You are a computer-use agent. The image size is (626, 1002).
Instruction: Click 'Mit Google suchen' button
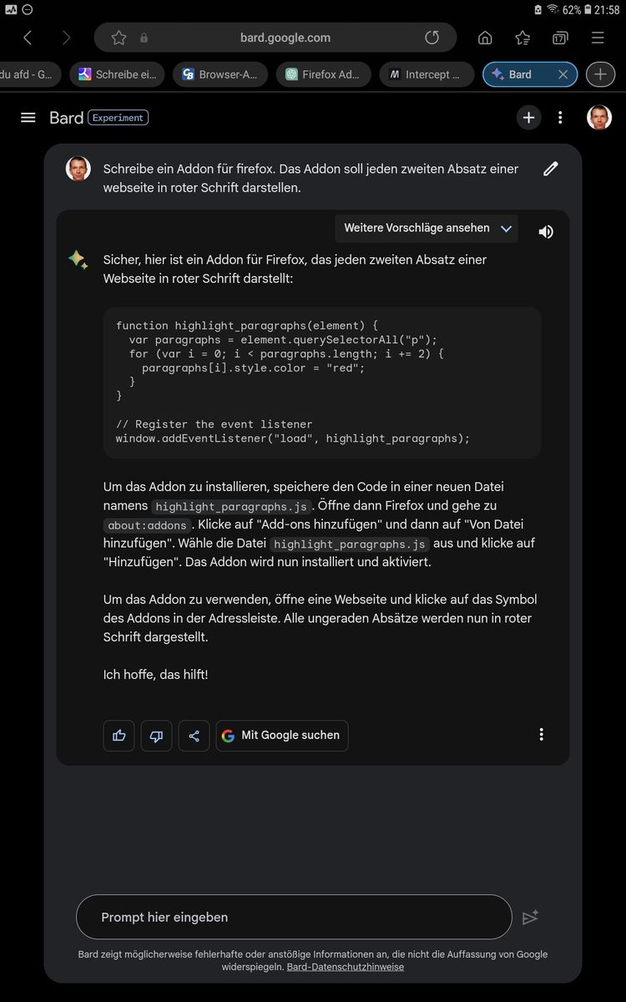[282, 736]
